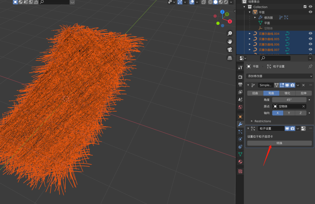Click the pan view hand gizmo
This screenshot has height=204, width=315.
pos(230,41)
